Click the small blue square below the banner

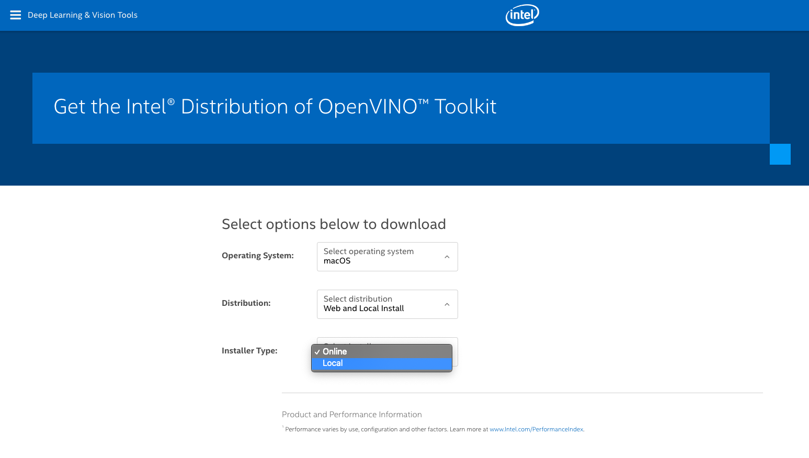tap(780, 154)
